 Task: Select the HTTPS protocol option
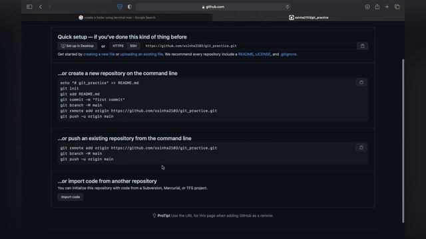[118, 46]
